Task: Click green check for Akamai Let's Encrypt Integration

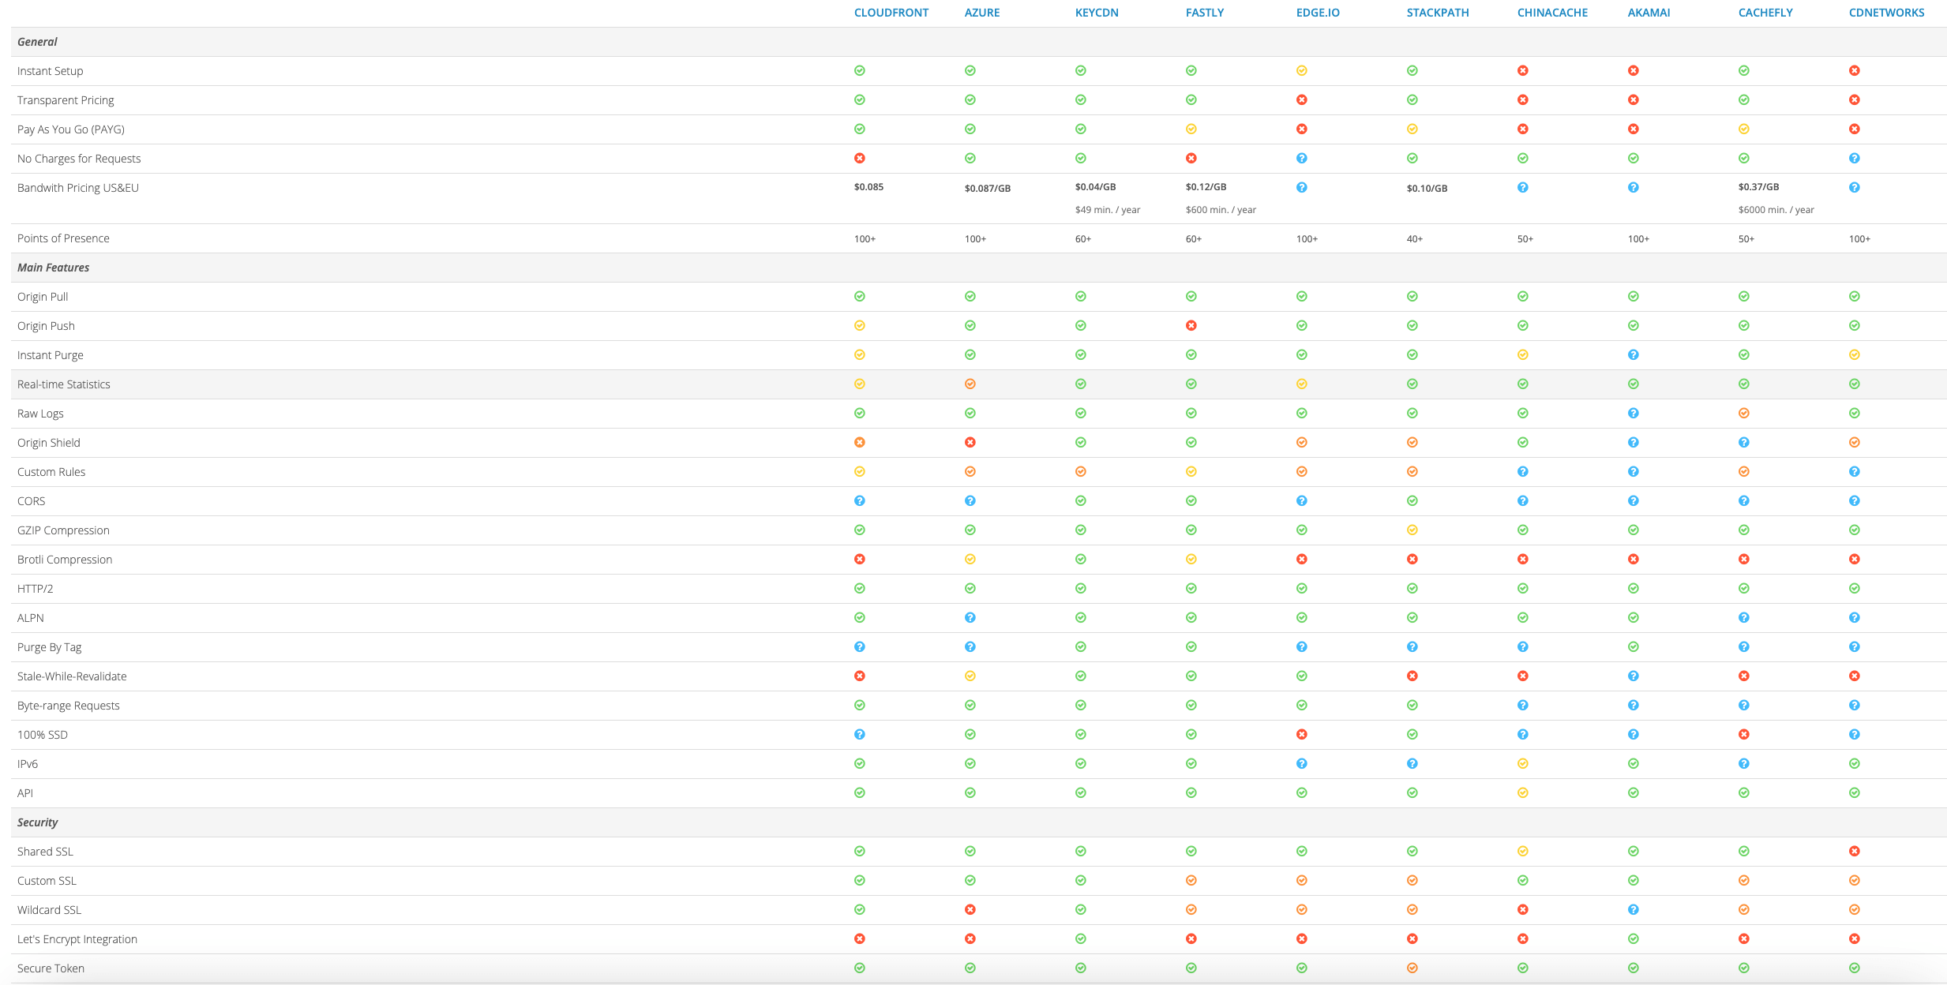Action: pyautogui.click(x=1634, y=939)
